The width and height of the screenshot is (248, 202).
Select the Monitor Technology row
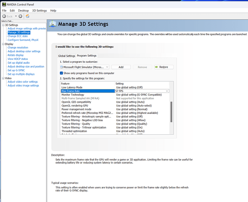click(115, 95)
